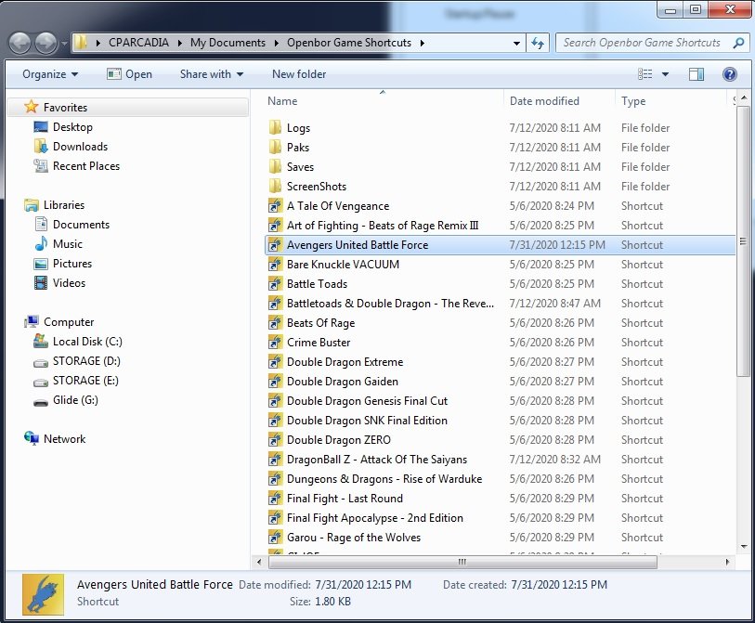Click the Battle Toads shortcut icon

click(275, 283)
